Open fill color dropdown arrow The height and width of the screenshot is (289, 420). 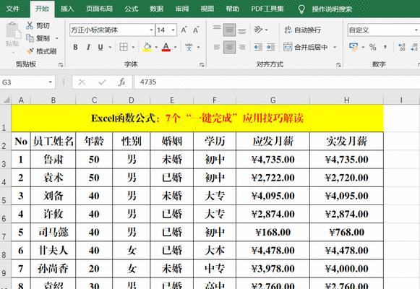pos(156,48)
